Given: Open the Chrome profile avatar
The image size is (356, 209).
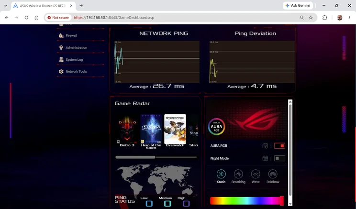Looking at the screenshot, I should tap(340, 18).
